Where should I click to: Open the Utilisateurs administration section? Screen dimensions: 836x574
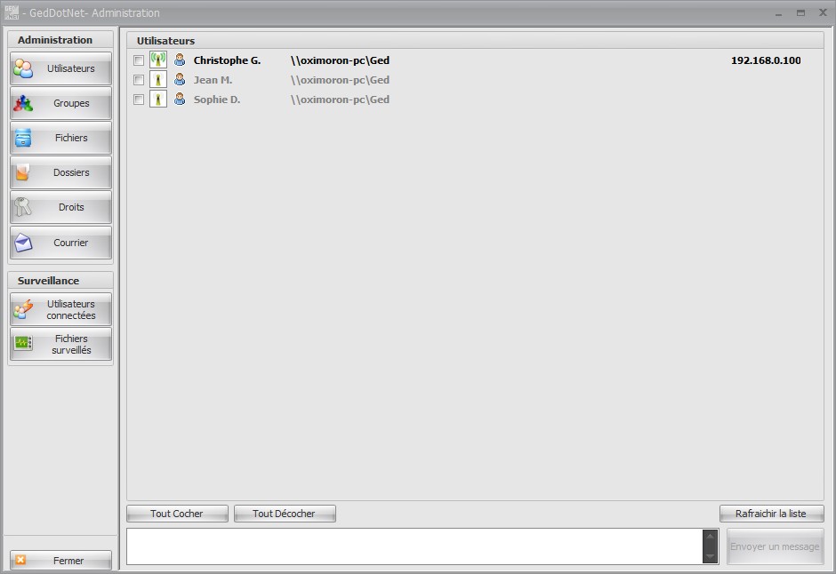(60, 68)
